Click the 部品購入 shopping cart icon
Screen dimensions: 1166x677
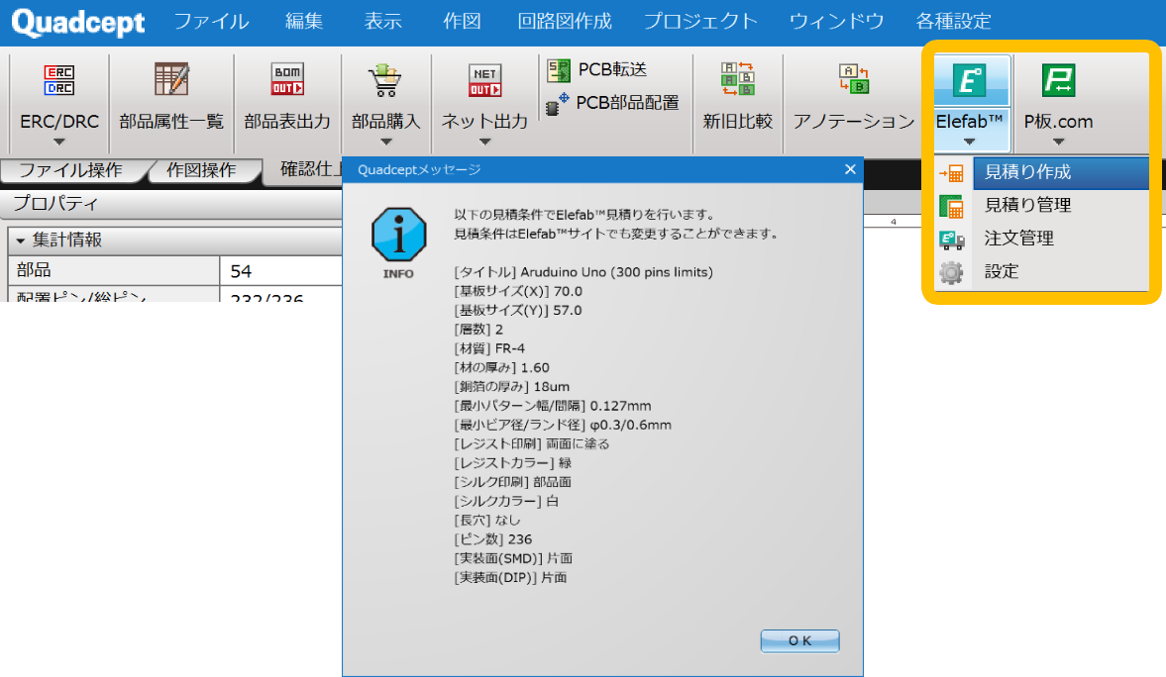(385, 80)
